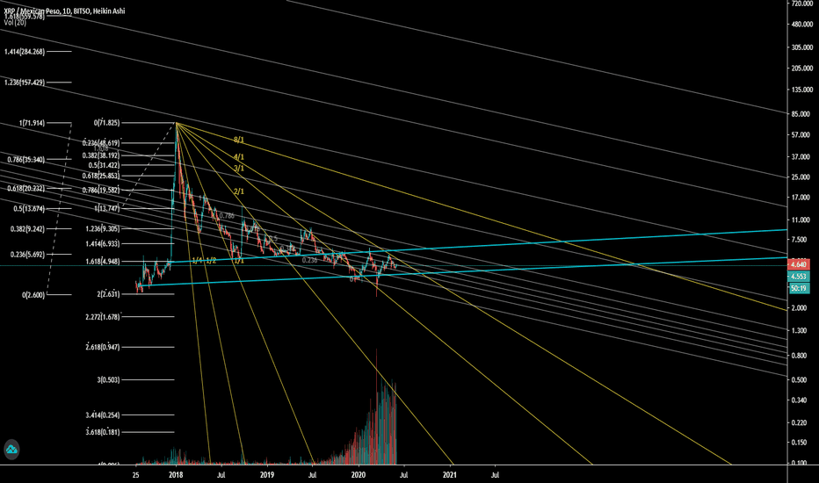
Task: Click the Jul label after 2021
Action: (x=495, y=475)
